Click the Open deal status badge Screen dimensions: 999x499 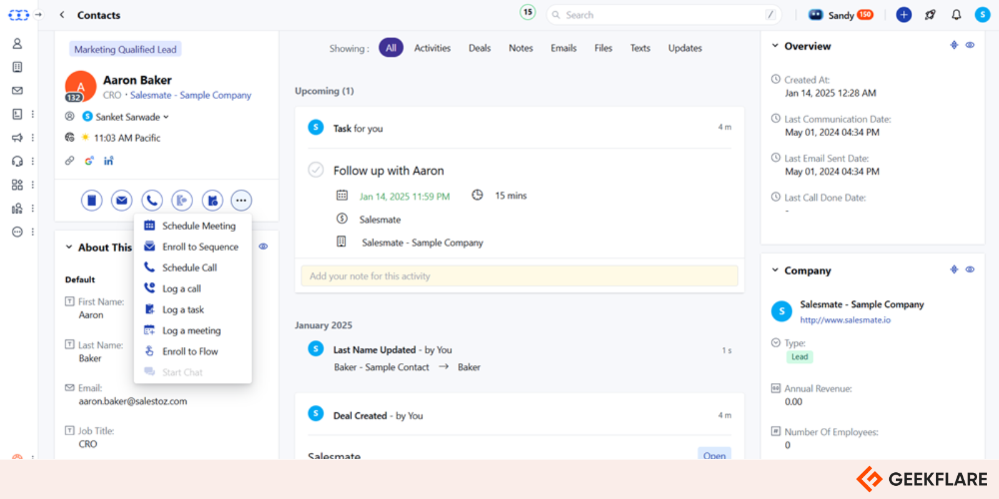click(714, 455)
